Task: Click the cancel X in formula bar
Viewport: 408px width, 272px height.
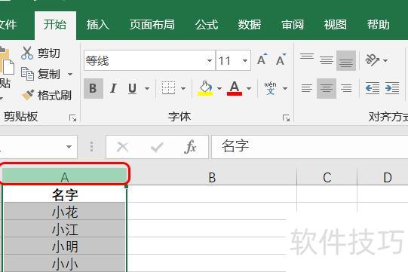Action: pyautogui.click(x=123, y=147)
